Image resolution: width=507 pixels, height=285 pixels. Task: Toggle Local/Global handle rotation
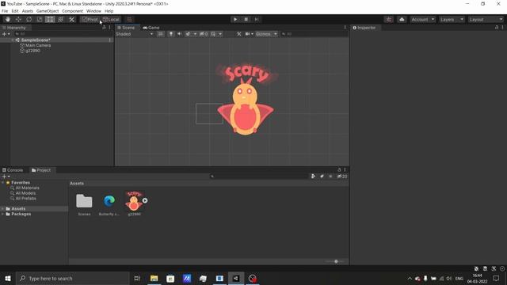pyautogui.click(x=111, y=19)
